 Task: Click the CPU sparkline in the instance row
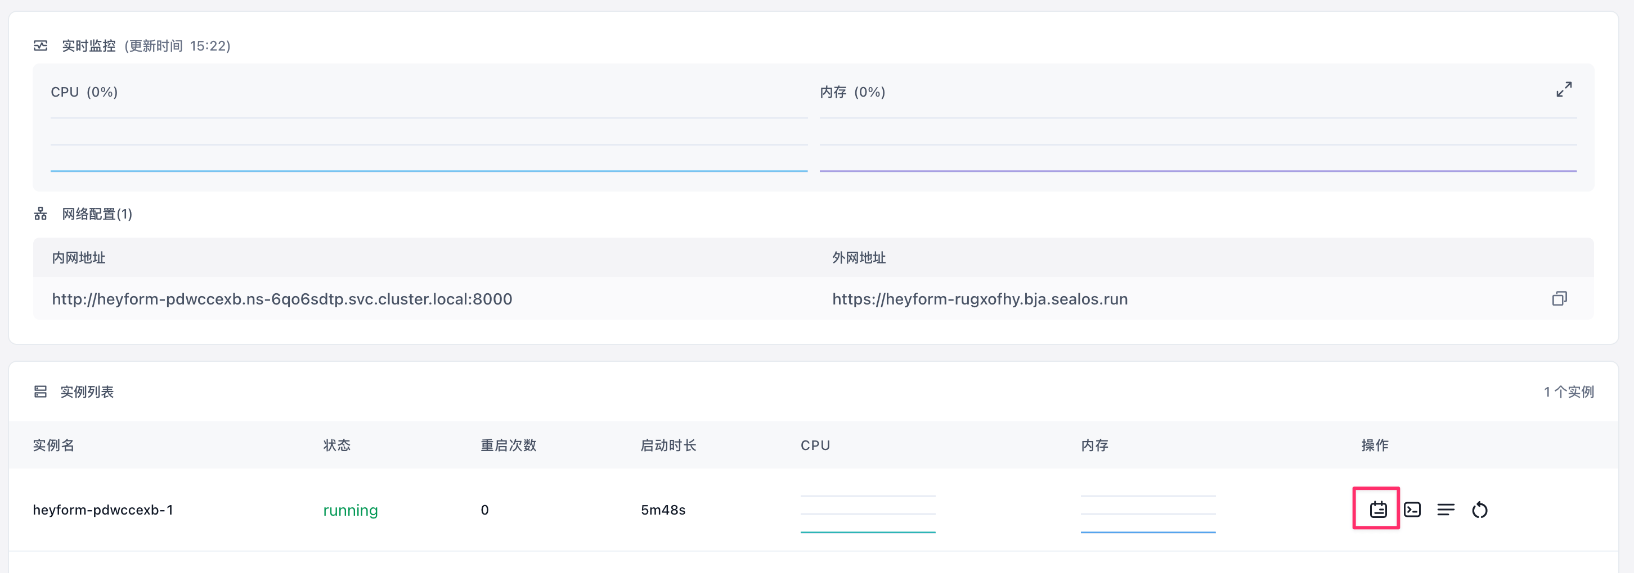pyautogui.click(x=868, y=513)
